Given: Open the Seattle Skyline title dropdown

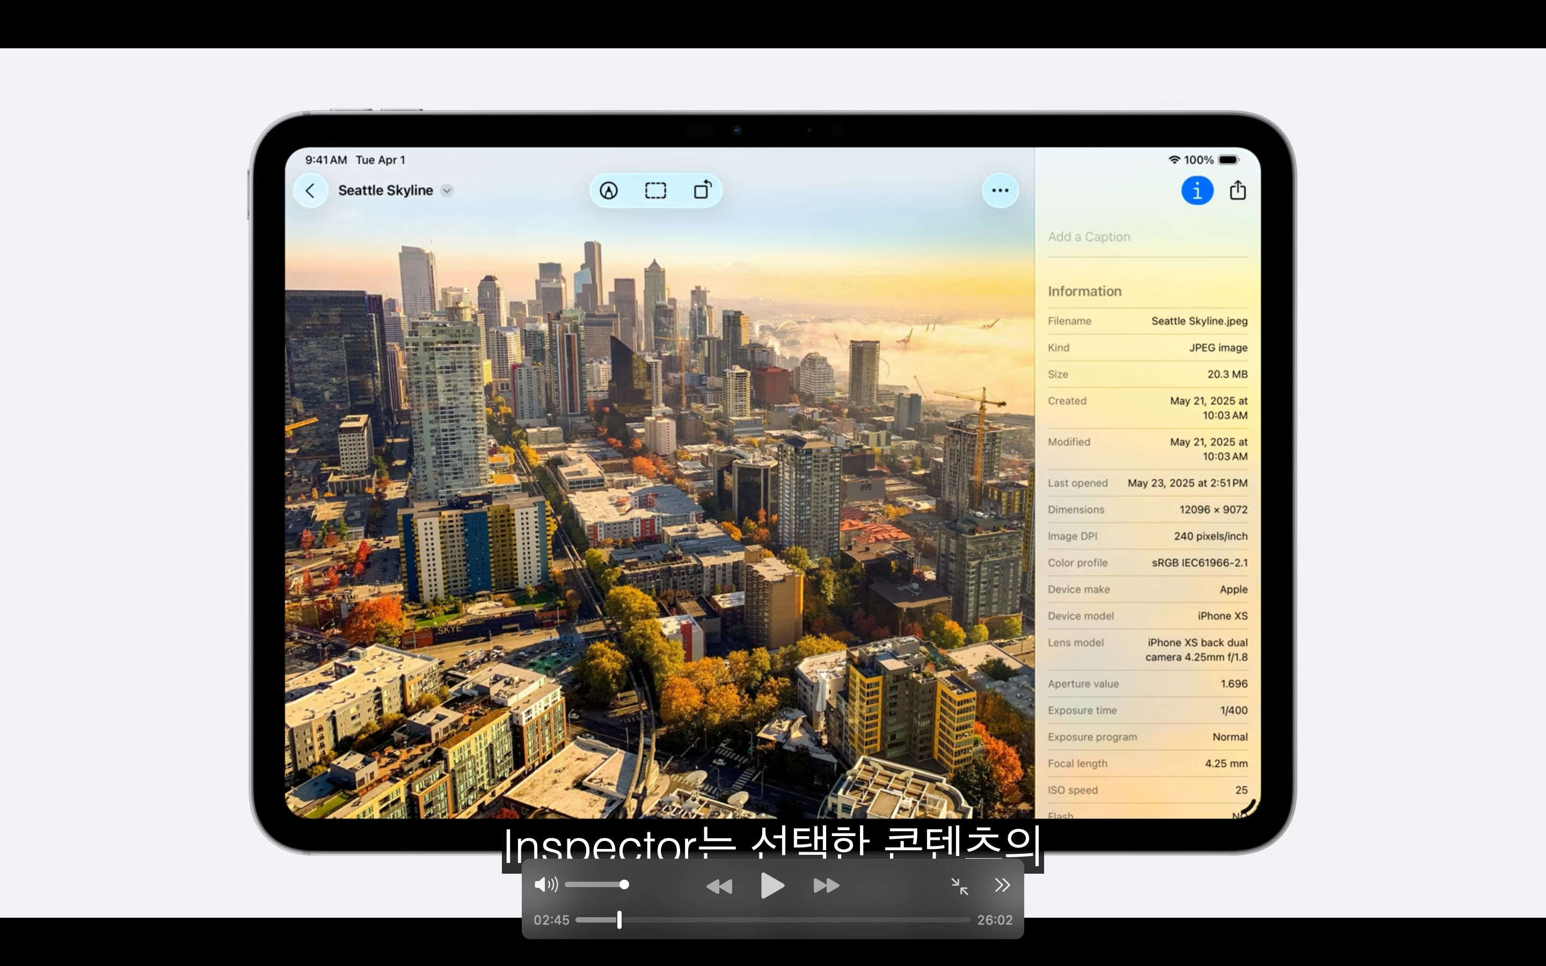Looking at the screenshot, I should click(x=447, y=191).
